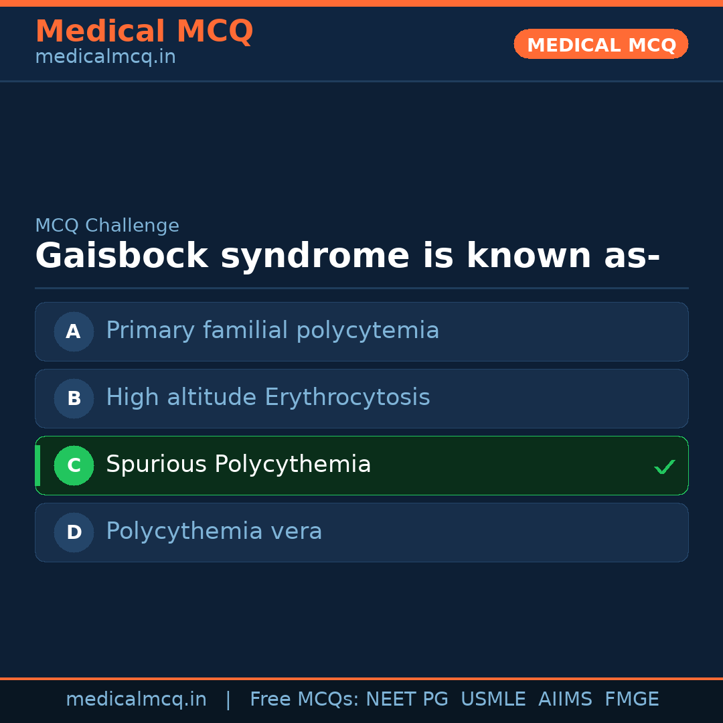Image resolution: width=723 pixels, height=723 pixels.
Task: Click the Medical MCQ header title
Action: tap(144, 31)
